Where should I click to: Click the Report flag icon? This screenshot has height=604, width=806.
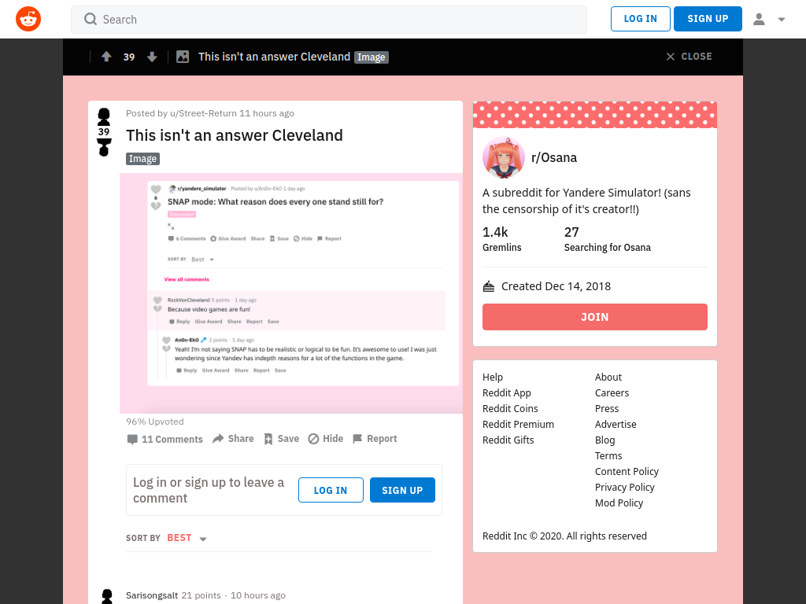pyautogui.click(x=357, y=439)
